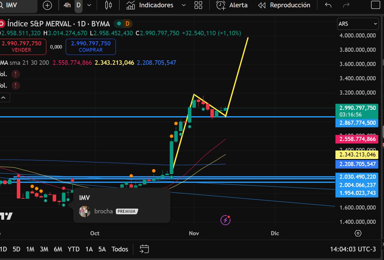
Task: Click the redo arrow
Action: point(347,5)
